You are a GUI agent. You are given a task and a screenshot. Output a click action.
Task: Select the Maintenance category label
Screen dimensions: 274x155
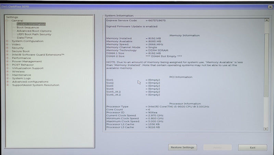click(22, 75)
